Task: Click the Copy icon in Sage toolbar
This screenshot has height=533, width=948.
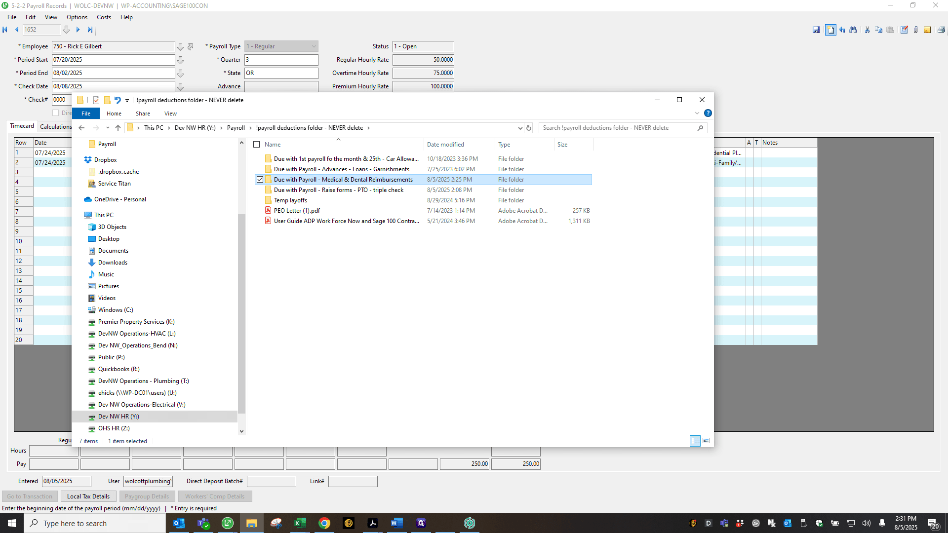Action: coord(878,30)
